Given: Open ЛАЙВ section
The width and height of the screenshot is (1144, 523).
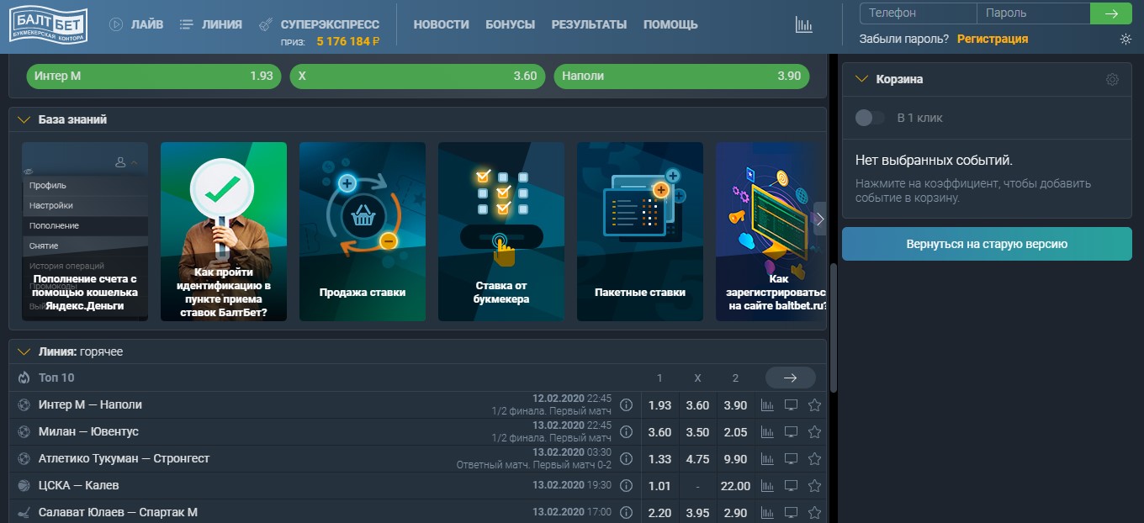Looking at the screenshot, I should click(x=137, y=24).
